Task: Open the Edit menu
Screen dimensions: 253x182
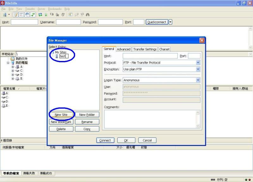Action: tap(11, 9)
